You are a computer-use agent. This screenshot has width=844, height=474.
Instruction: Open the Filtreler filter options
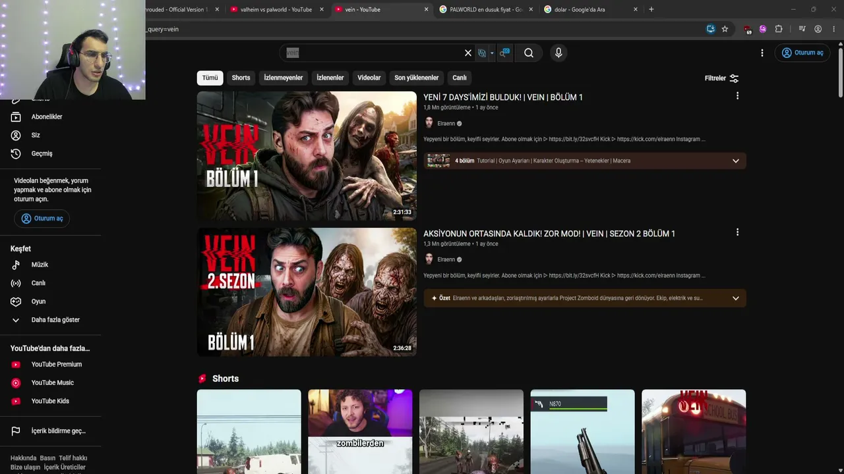721,78
